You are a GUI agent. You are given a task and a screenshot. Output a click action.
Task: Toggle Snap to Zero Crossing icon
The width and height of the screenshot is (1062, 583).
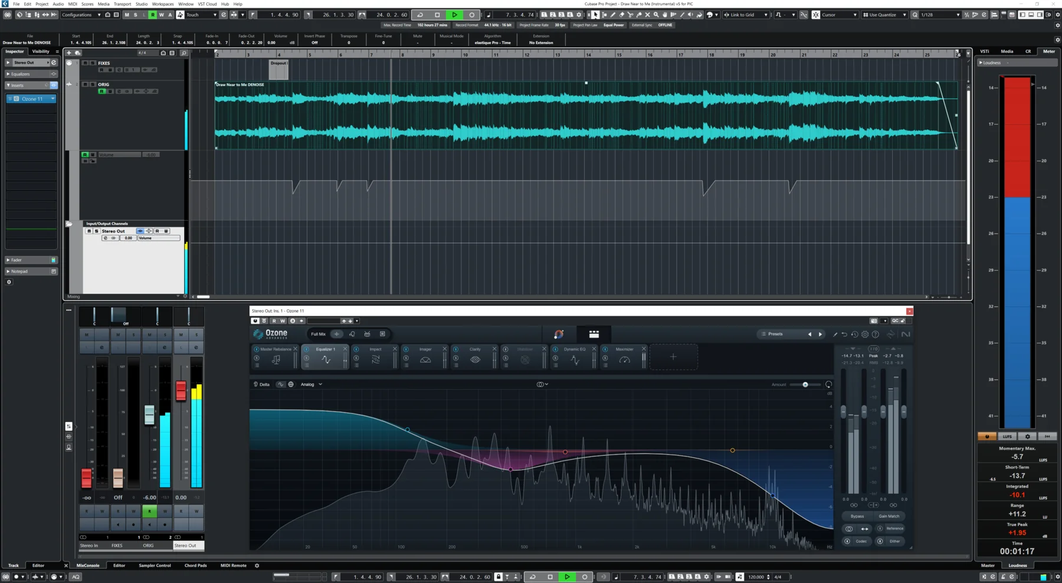point(804,15)
